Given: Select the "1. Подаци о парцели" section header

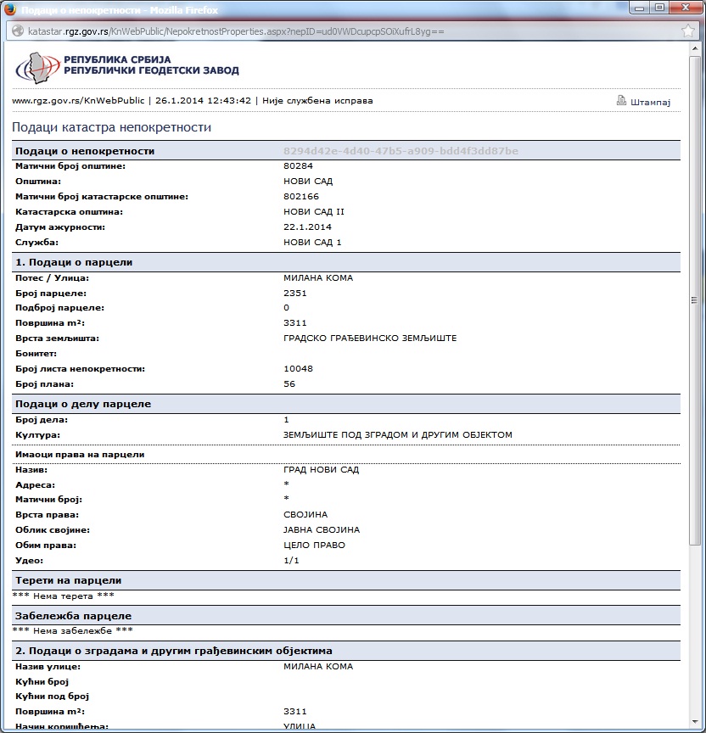Looking at the screenshot, I should 74,262.
